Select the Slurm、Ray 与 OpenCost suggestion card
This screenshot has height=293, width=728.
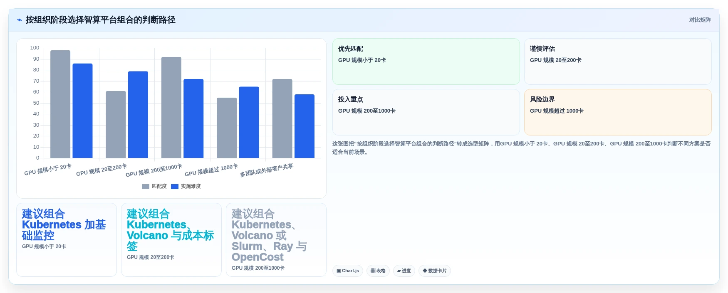click(276, 240)
